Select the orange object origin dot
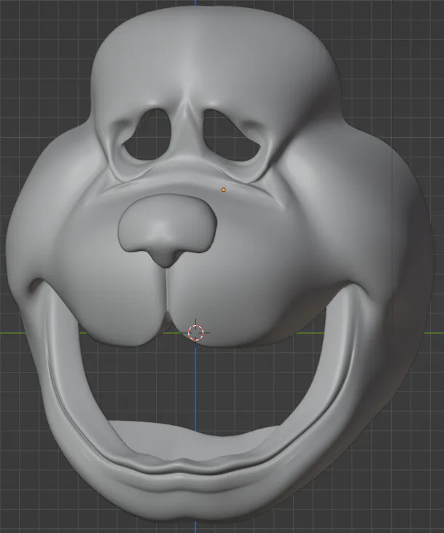Screen dimensions: 444x533 pos(223,190)
